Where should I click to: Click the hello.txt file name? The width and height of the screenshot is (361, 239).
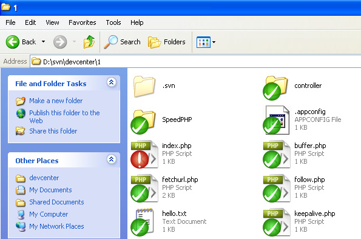(x=174, y=214)
